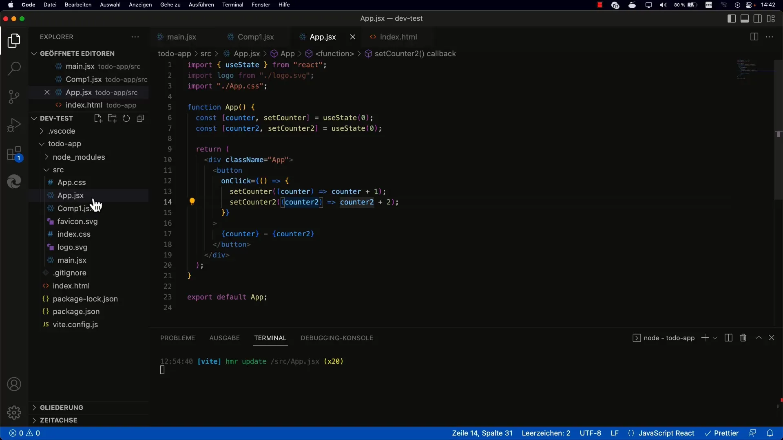Viewport: 783px width, 440px height.
Task: Split the editor to the right
Action: pos(754,37)
